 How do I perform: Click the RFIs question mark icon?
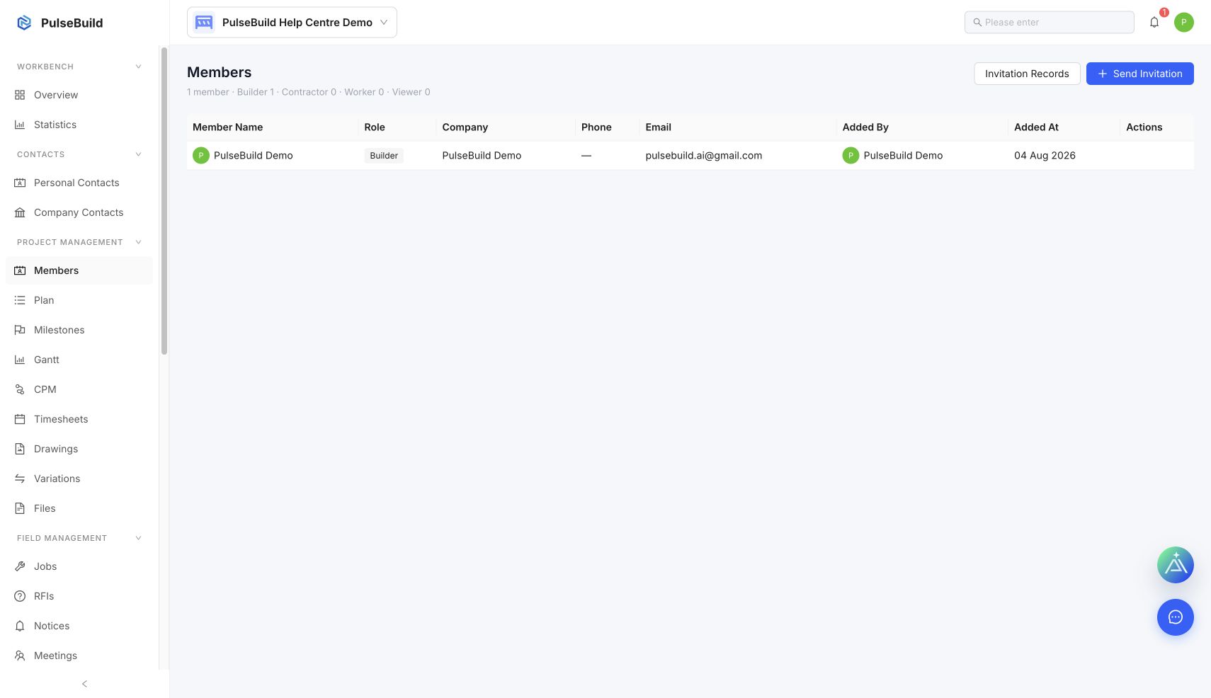(20, 596)
